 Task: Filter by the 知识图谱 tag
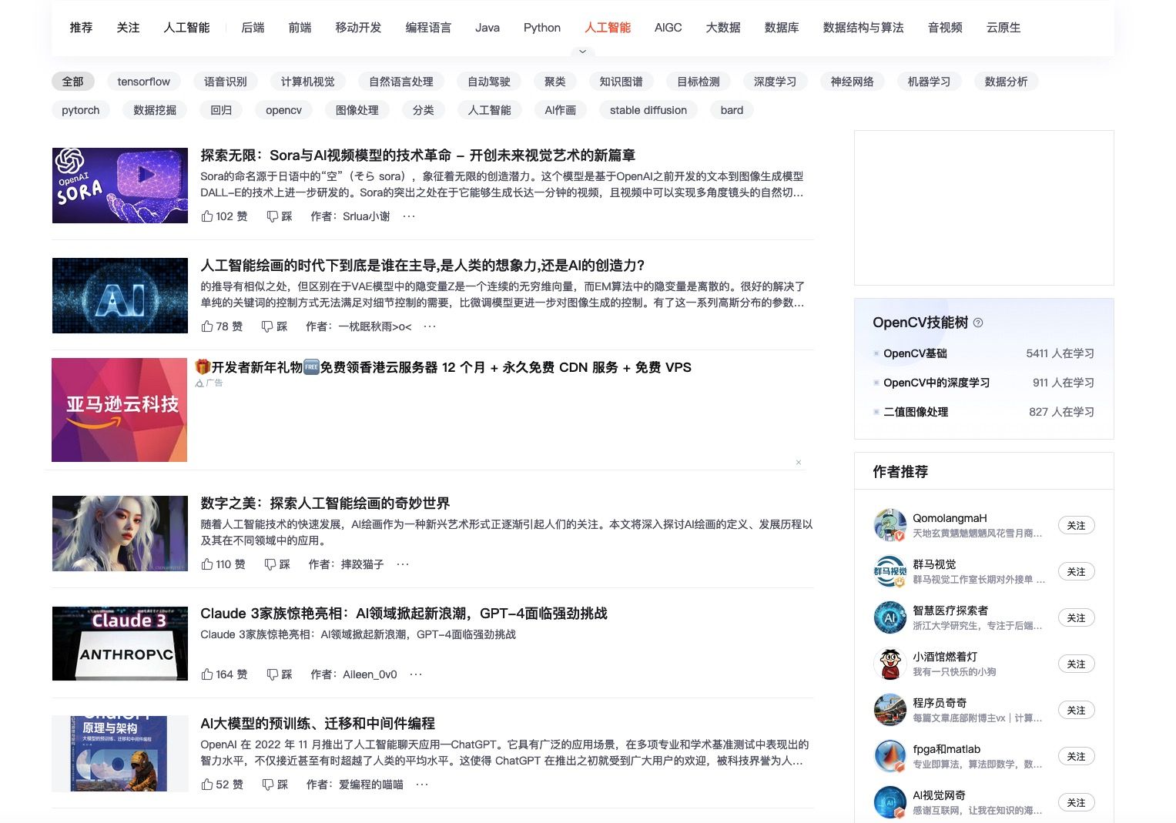tap(621, 82)
